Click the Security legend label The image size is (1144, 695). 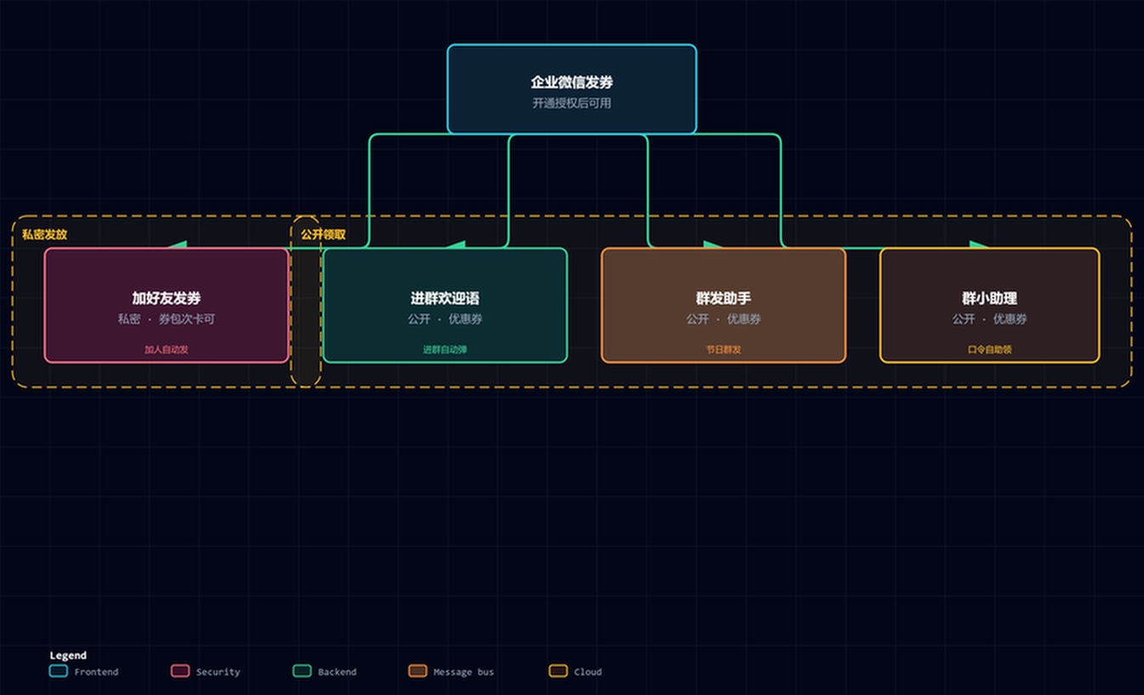[218, 672]
